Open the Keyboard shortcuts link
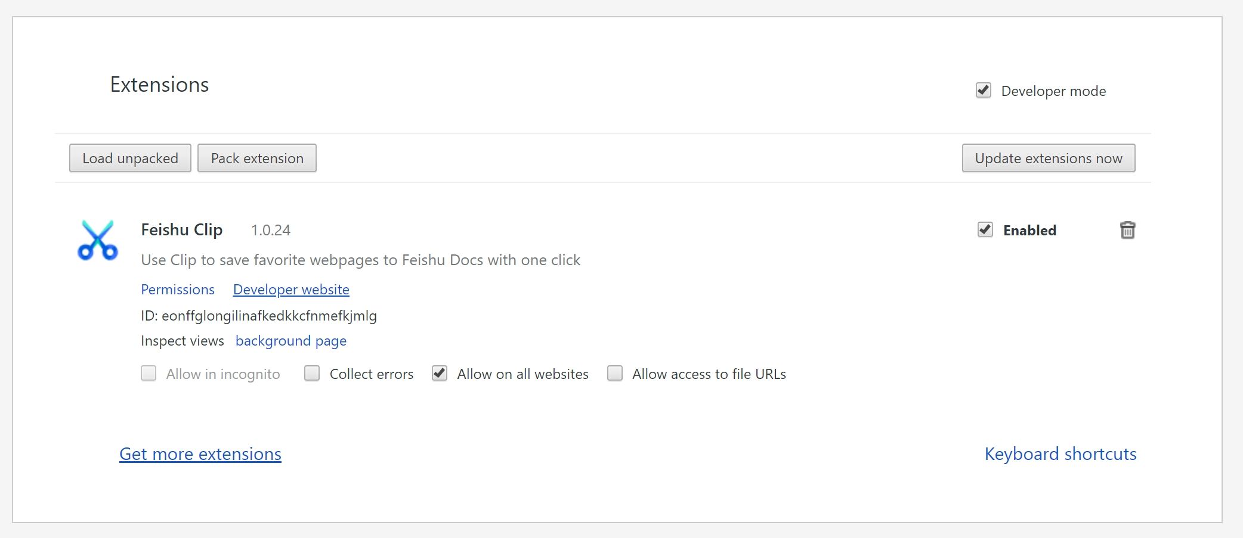This screenshot has height=538, width=1243. click(x=1060, y=454)
